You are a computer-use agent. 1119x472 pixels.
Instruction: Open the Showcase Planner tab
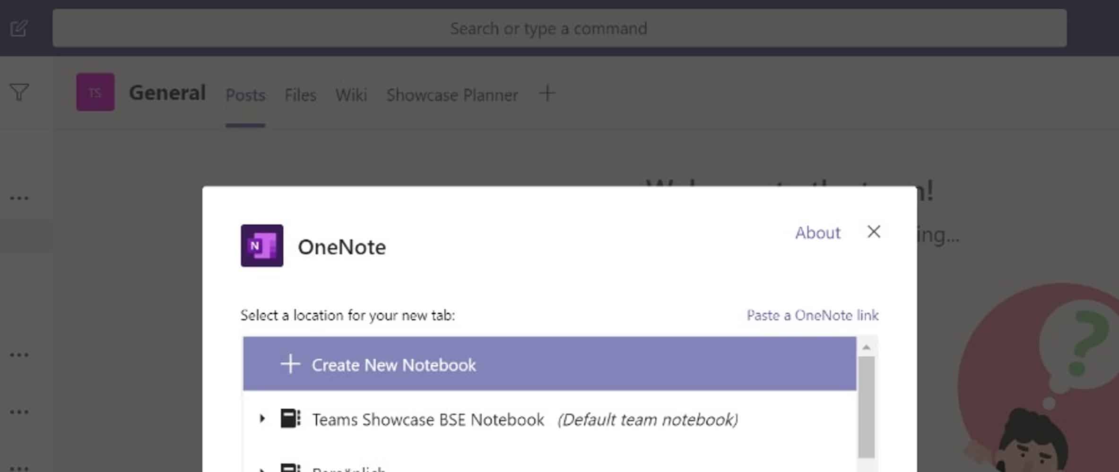452,95
